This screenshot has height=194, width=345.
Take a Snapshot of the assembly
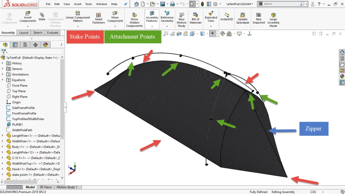[258, 17]
